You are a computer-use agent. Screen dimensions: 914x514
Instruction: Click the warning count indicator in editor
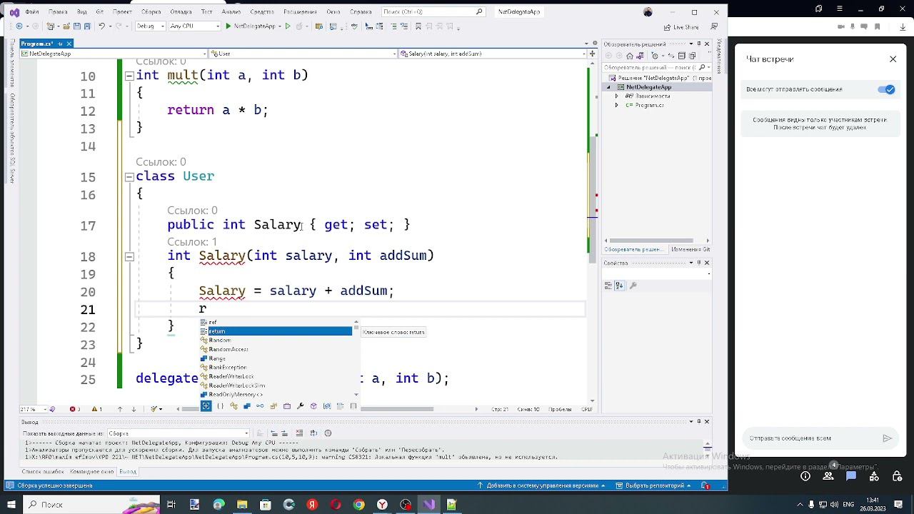96,409
